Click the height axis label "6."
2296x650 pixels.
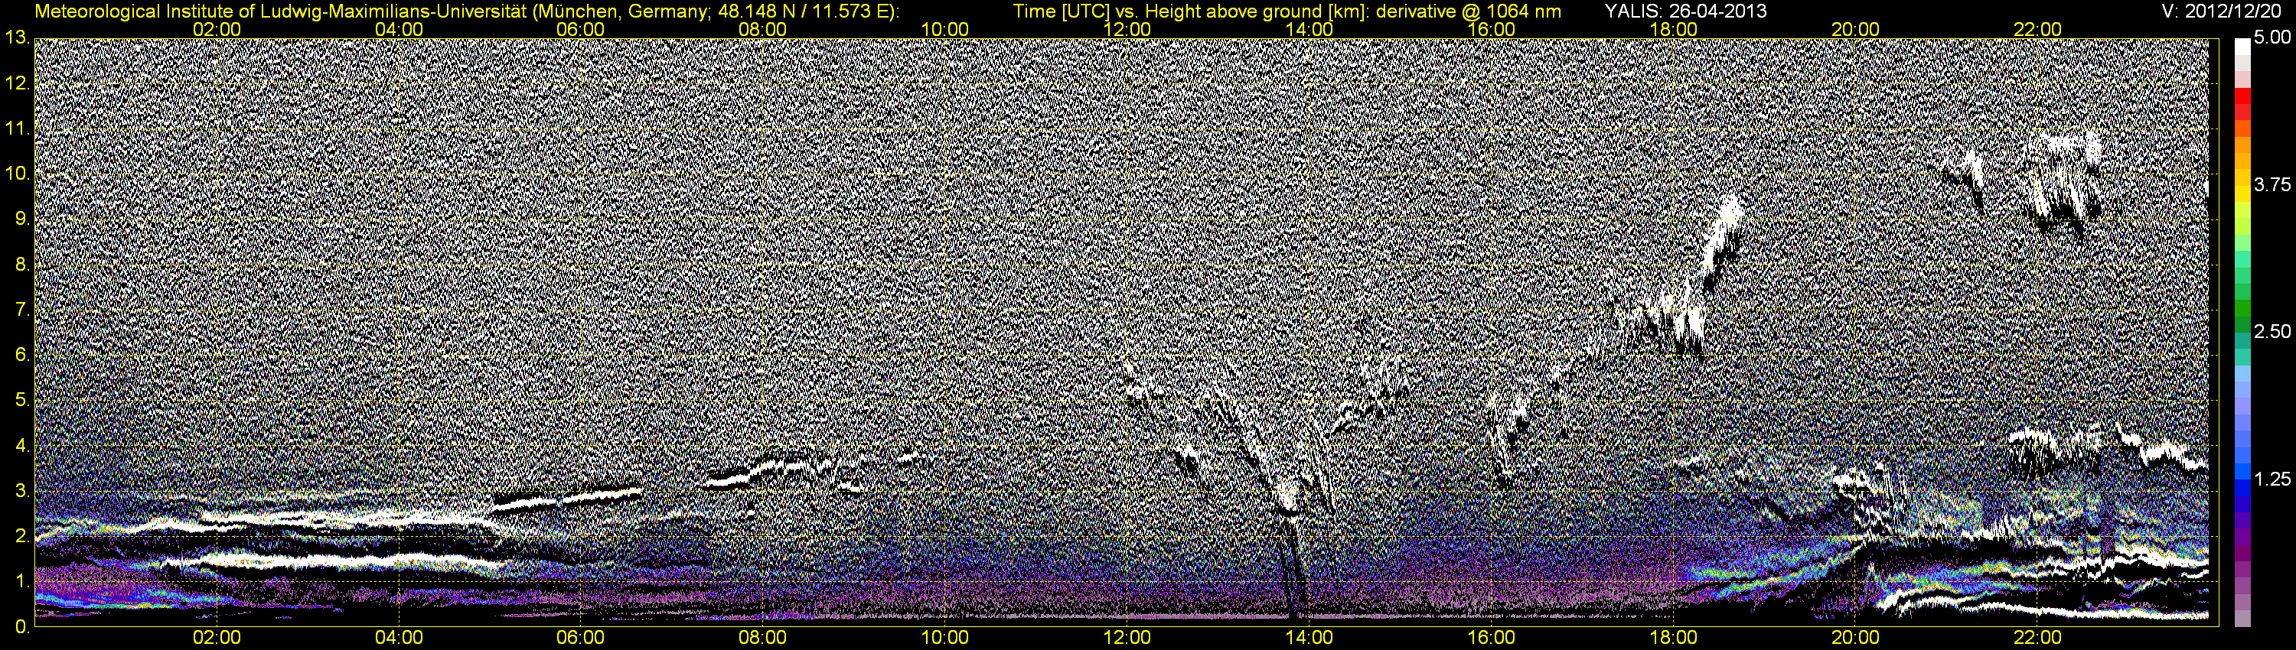tap(21, 356)
